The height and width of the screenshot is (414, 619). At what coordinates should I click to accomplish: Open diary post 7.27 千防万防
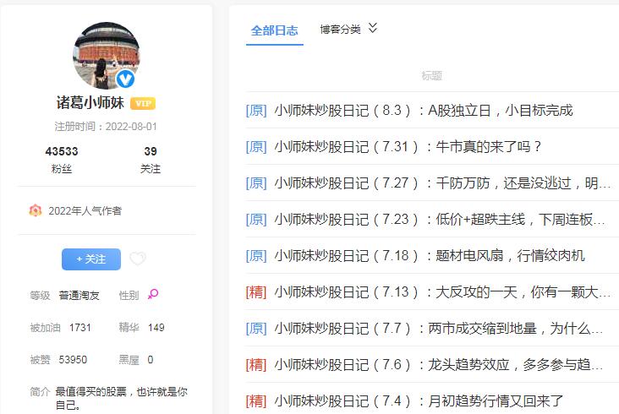click(x=442, y=183)
